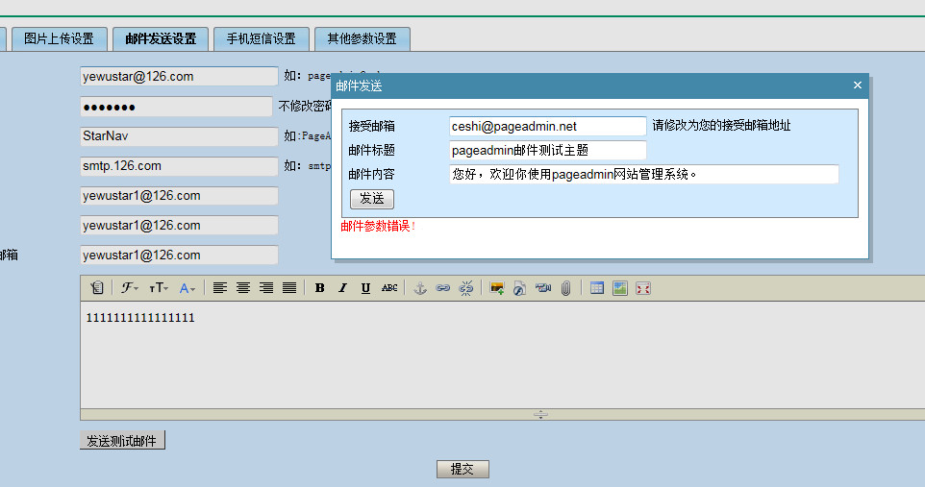Toggle bold formatting
Screen dimensions: 925x487
[319, 288]
